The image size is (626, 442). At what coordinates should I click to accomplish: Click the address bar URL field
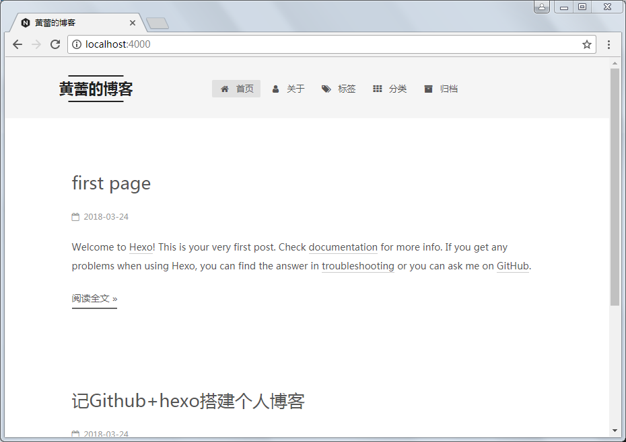[323, 44]
